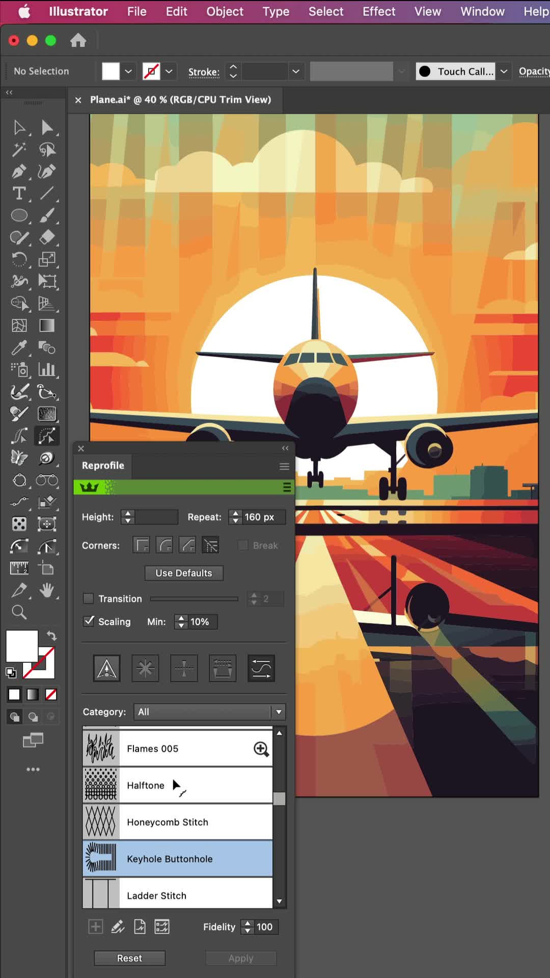Open the Effect menu
The width and height of the screenshot is (550, 978).
(378, 11)
